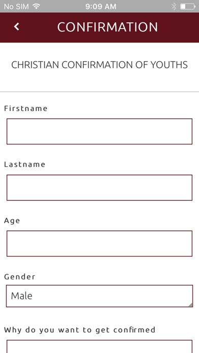Select the 'Why do you want to get confirmed' field
Image resolution: width=199 pixels, height=353 pixels.
(x=99, y=346)
